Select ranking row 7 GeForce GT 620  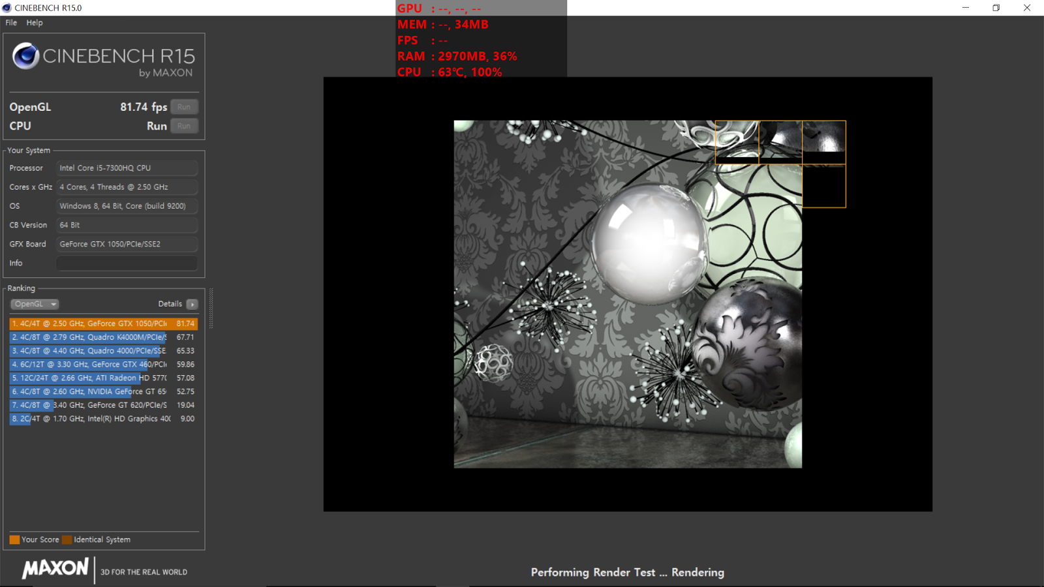click(x=103, y=405)
